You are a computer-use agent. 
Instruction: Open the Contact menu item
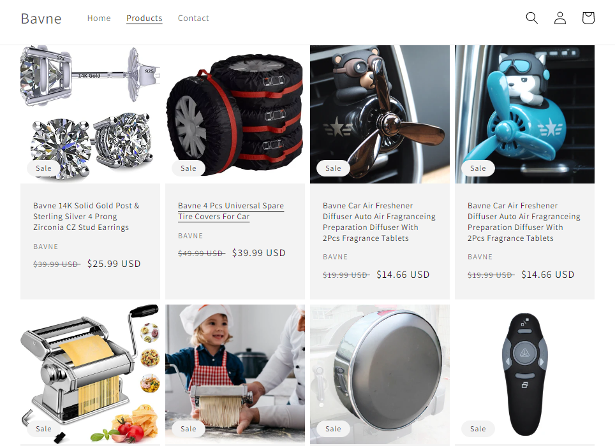tap(193, 18)
